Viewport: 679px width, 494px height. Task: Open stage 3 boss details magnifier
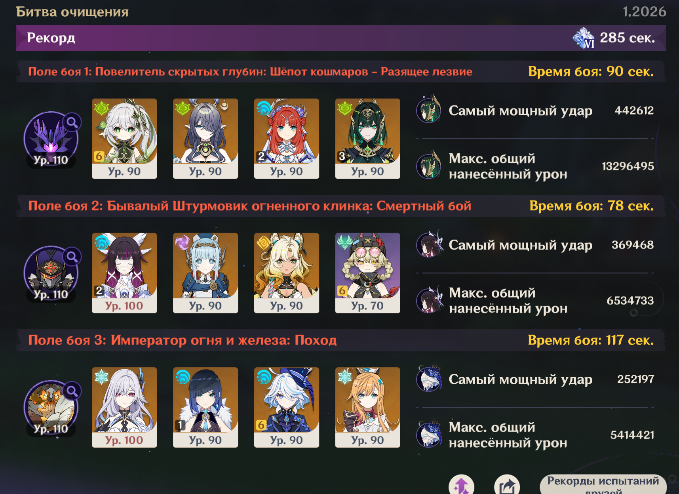point(72,391)
